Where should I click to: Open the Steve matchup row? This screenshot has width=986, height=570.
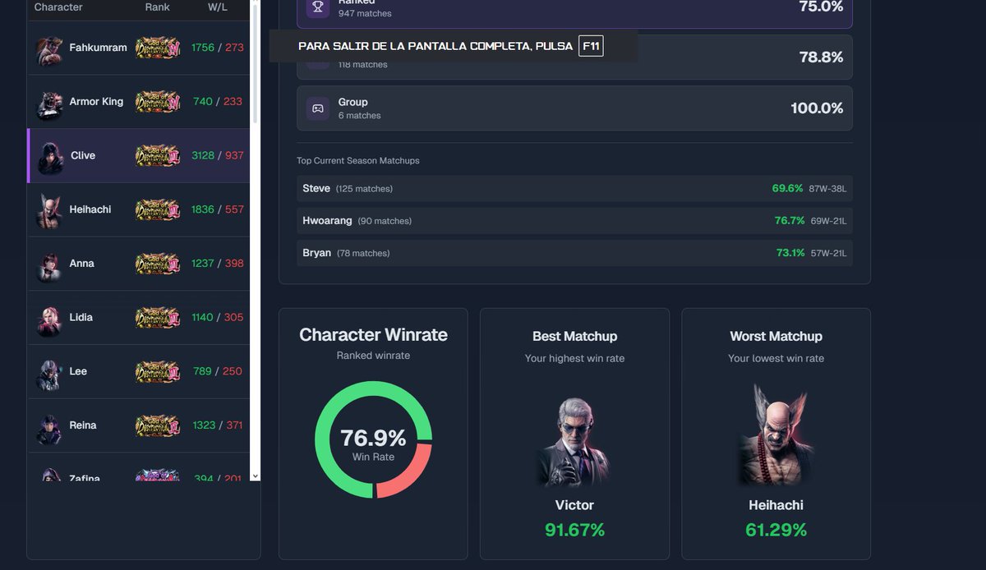[574, 188]
